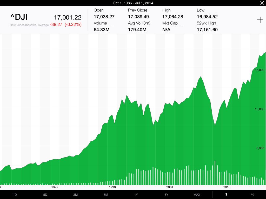Image resolution: width=266 pixels, height=199 pixels.
Task: Click the price change -38.27
Action: [x=56, y=25]
